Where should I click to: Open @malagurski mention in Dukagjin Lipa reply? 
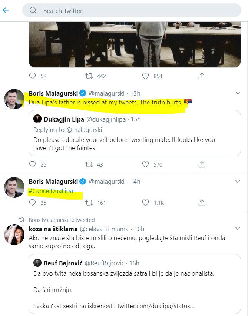[84, 130]
